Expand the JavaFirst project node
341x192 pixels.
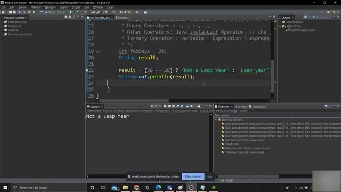click(x=2, y=30)
